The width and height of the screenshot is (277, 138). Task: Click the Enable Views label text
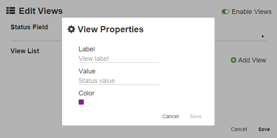[x=252, y=12]
